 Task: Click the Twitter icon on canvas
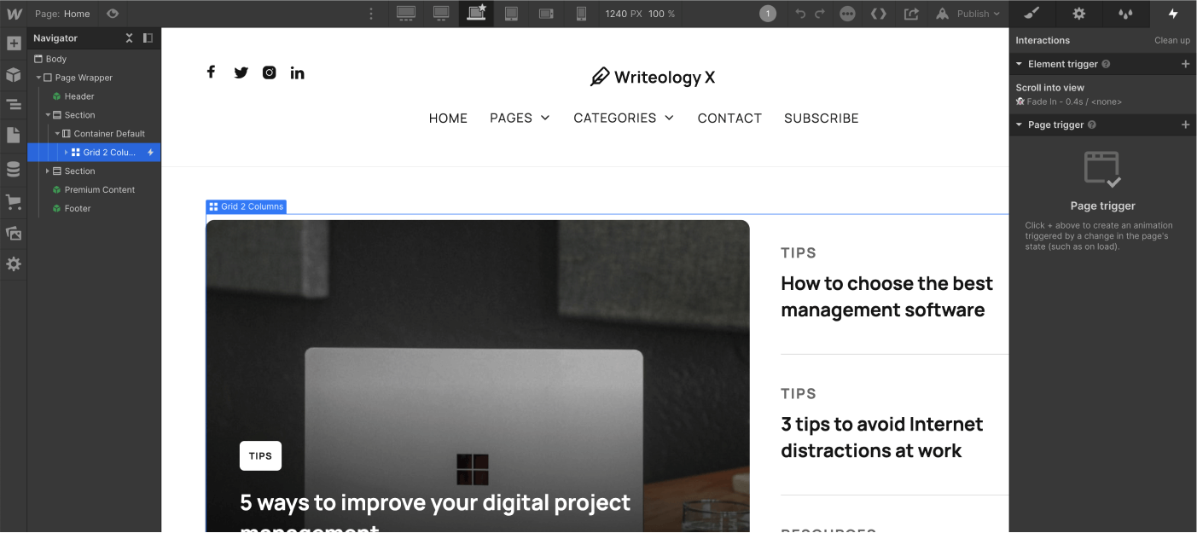[241, 72]
